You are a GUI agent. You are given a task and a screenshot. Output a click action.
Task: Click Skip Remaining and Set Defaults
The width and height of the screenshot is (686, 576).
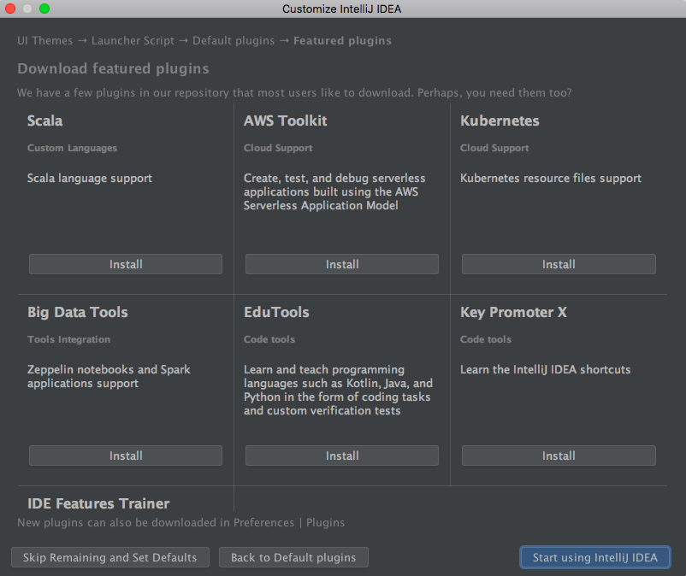click(110, 557)
